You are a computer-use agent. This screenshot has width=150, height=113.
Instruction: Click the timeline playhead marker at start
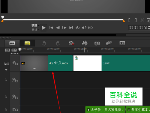20,49
